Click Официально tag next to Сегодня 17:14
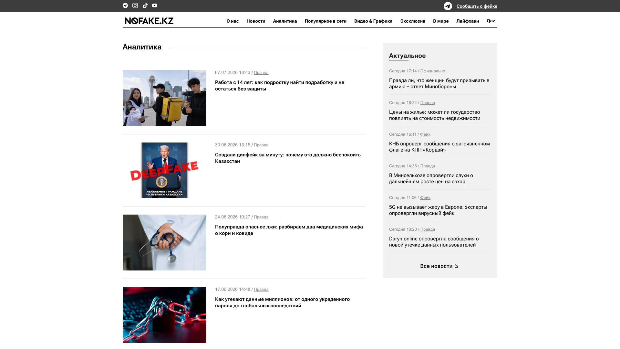 click(x=433, y=71)
